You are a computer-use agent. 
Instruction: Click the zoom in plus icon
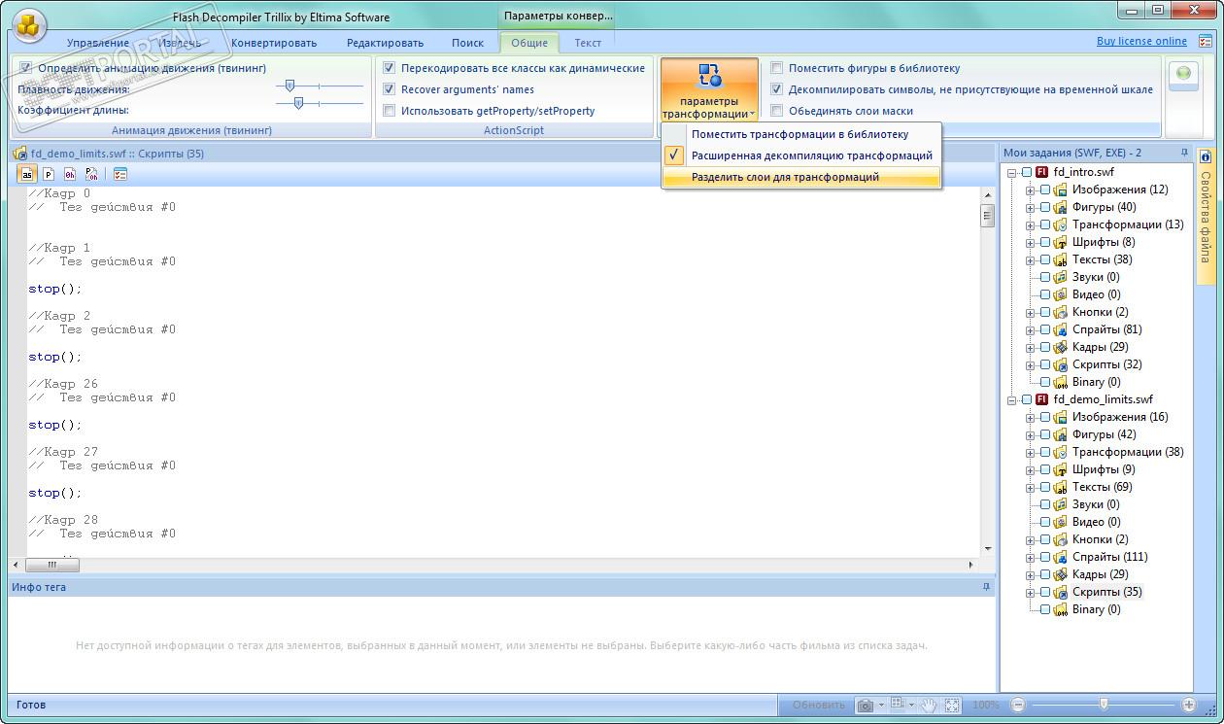[x=1188, y=705]
